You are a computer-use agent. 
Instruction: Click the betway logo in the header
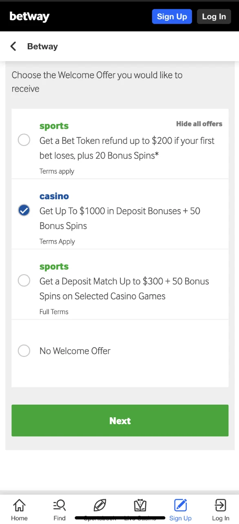tap(29, 16)
